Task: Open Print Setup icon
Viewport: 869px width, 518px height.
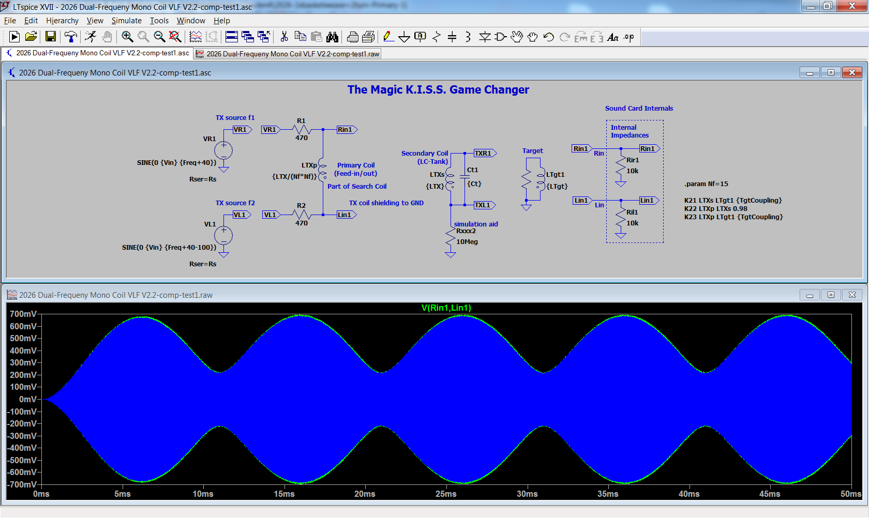Action: point(353,37)
